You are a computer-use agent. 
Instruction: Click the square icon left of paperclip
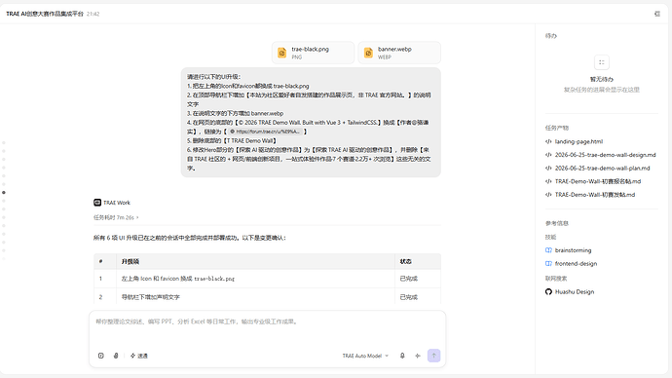(x=100, y=356)
